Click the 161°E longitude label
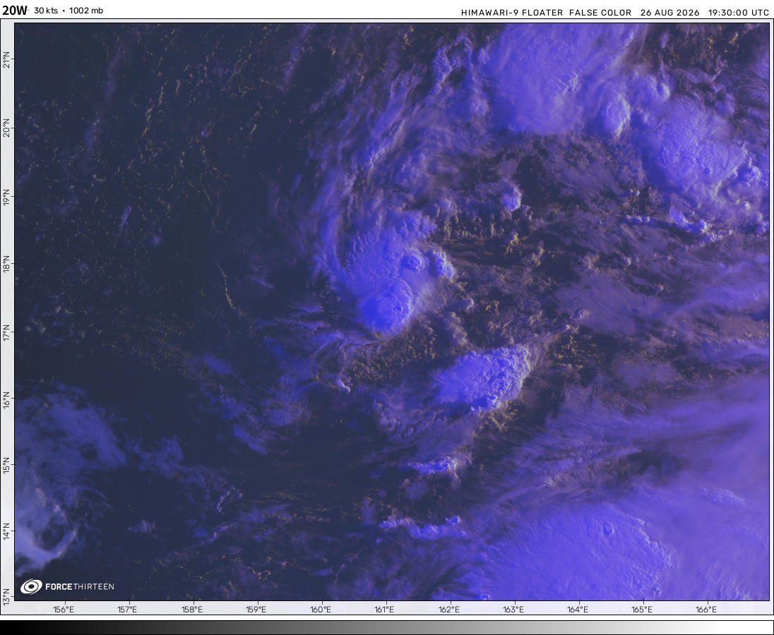The width and height of the screenshot is (774, 635). click(x=384, y=610)
